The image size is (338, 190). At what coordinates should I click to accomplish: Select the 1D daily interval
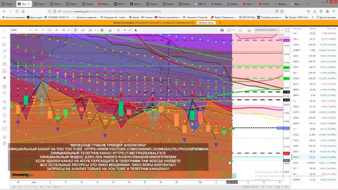tap(50, 30)
